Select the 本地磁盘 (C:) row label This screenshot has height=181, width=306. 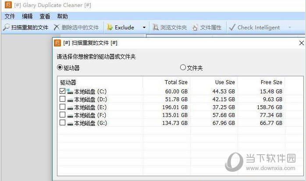coord(90,91)
